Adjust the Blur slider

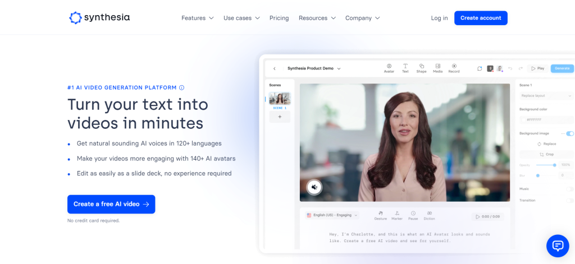[x=546, y=175]
